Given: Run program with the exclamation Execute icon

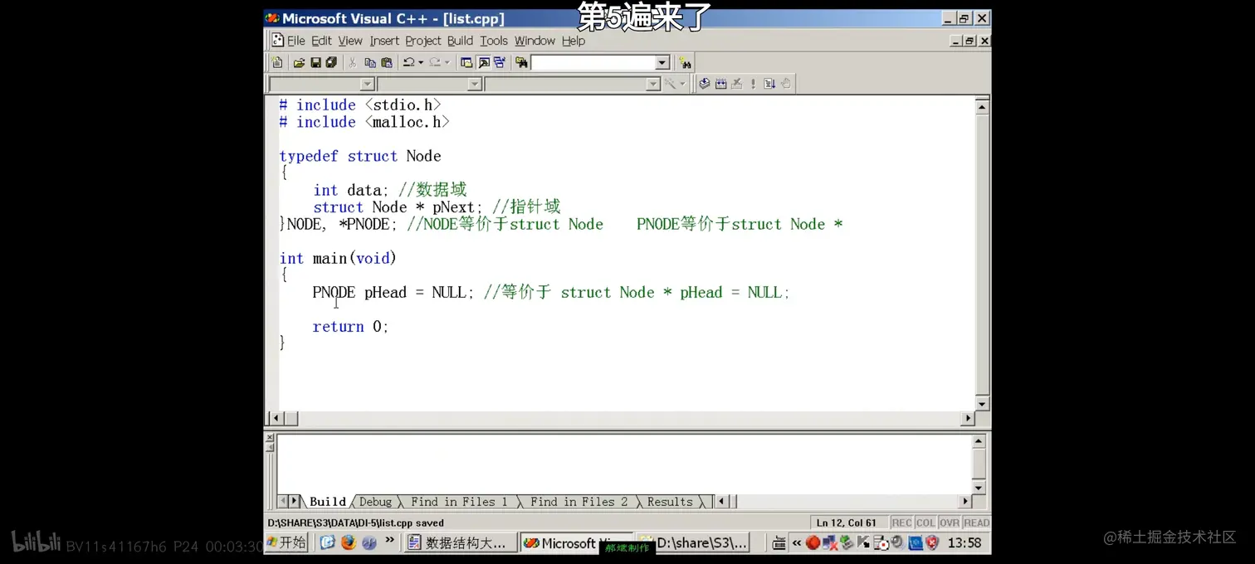Looking at the screenshot, I should click(x=753, y=84).
